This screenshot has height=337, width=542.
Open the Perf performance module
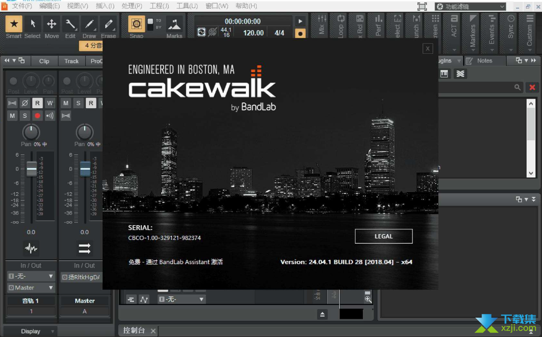pyautogui.click(x=379, y=26)
